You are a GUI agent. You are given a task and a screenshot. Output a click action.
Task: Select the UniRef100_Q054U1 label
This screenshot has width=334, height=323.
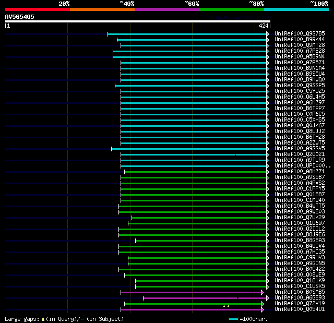pyautogui.click(x=300, y=309)
